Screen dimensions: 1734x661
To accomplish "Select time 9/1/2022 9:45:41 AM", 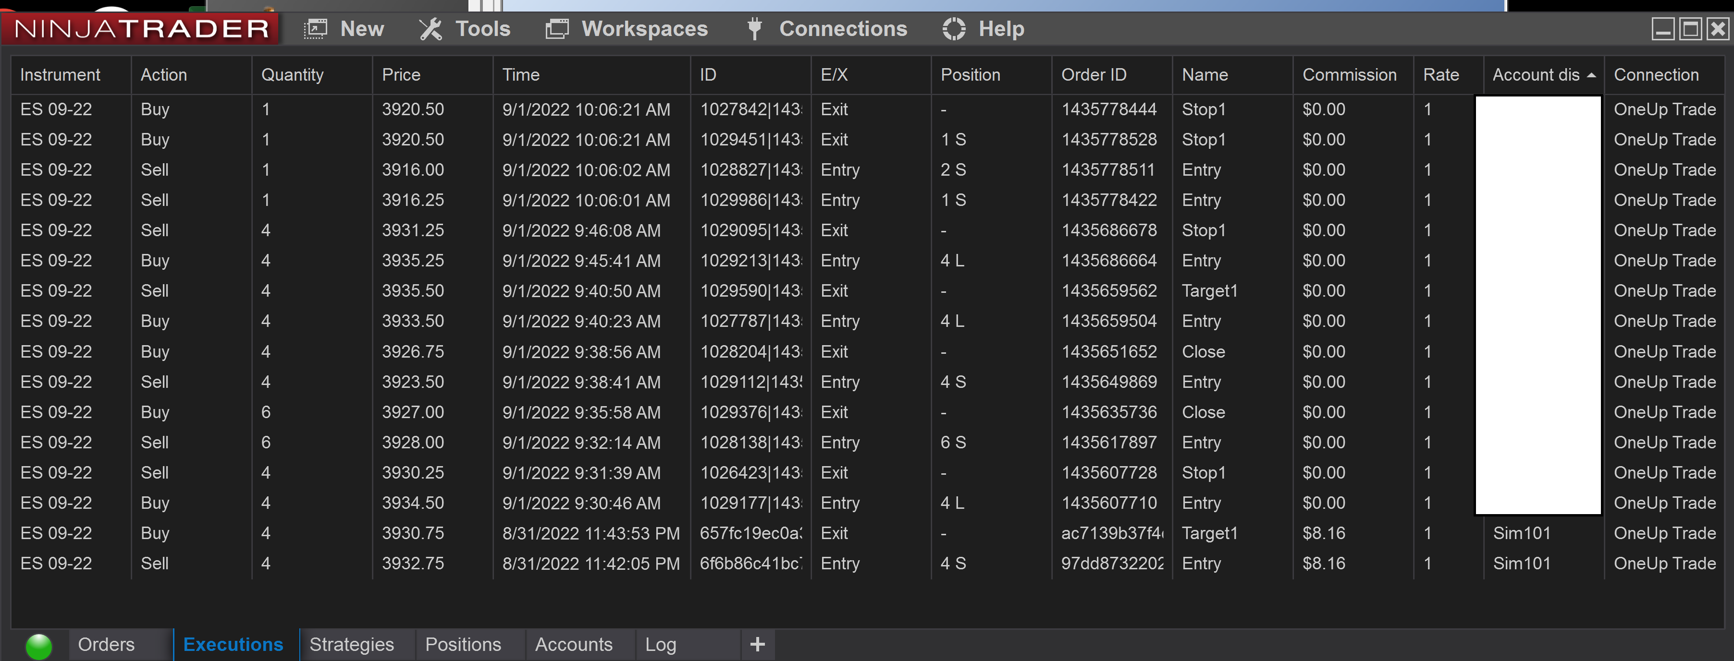I will click(581, 260).
